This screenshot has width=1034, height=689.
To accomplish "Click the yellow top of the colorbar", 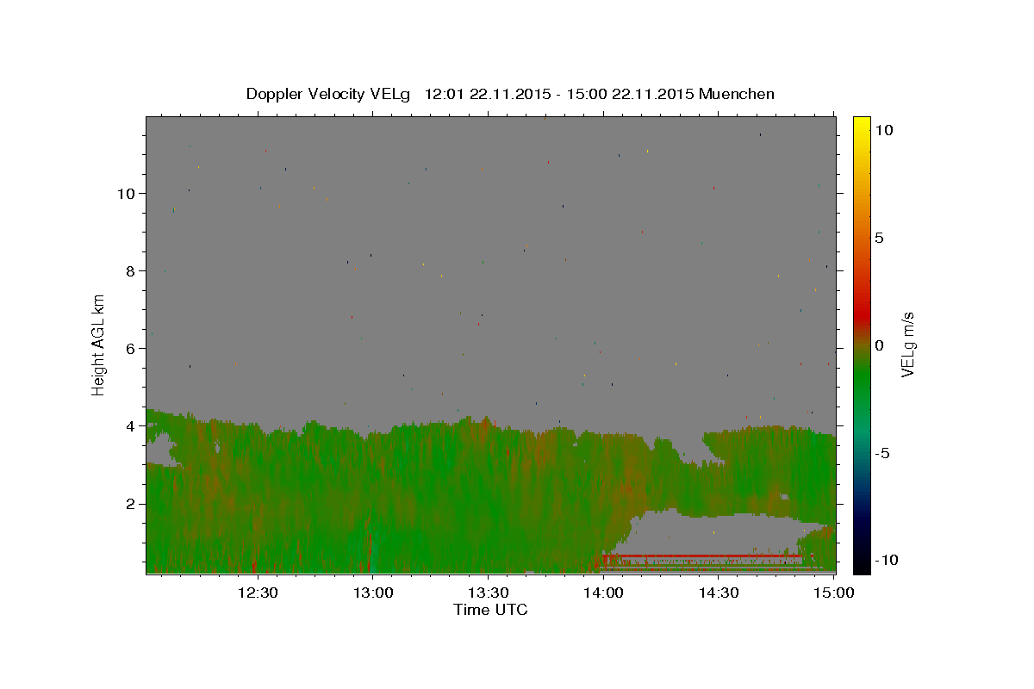I will (x=862, y=122).
